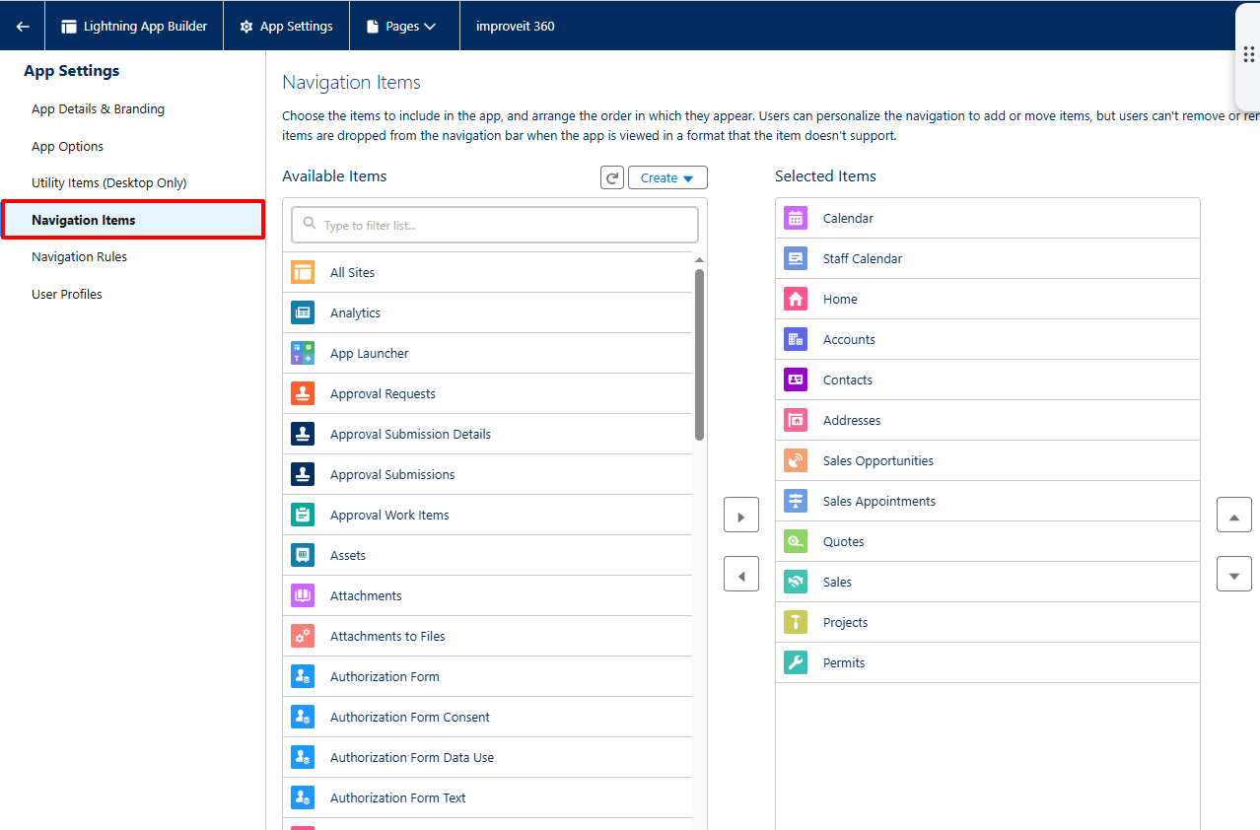This screenshot has width=1260, height=830.
Task: Select the Authorization Form icon
Action: (303, 676)
